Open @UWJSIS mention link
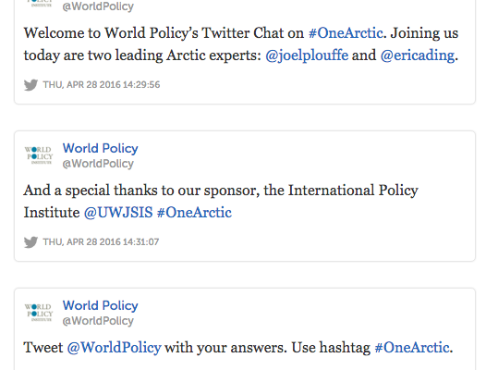This screenshot has height=370, width=486. coord(118,213)
